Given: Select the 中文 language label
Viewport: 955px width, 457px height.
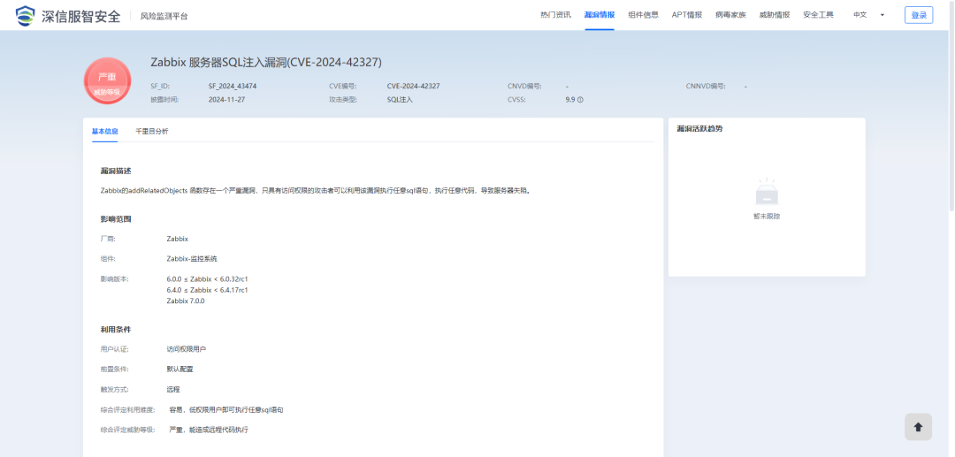Looking at the screenshot, I should (x=860, y=15).
